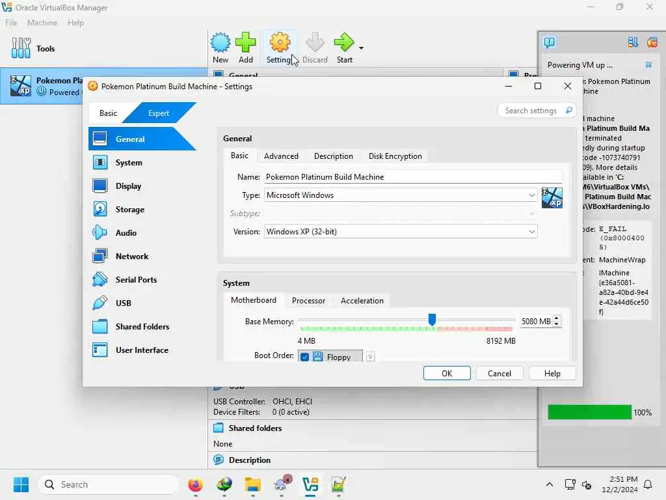Select the General category in sidebar
The height and width of the screenshot is (500, 666).
pyautogui.click(x=142, y=139)
